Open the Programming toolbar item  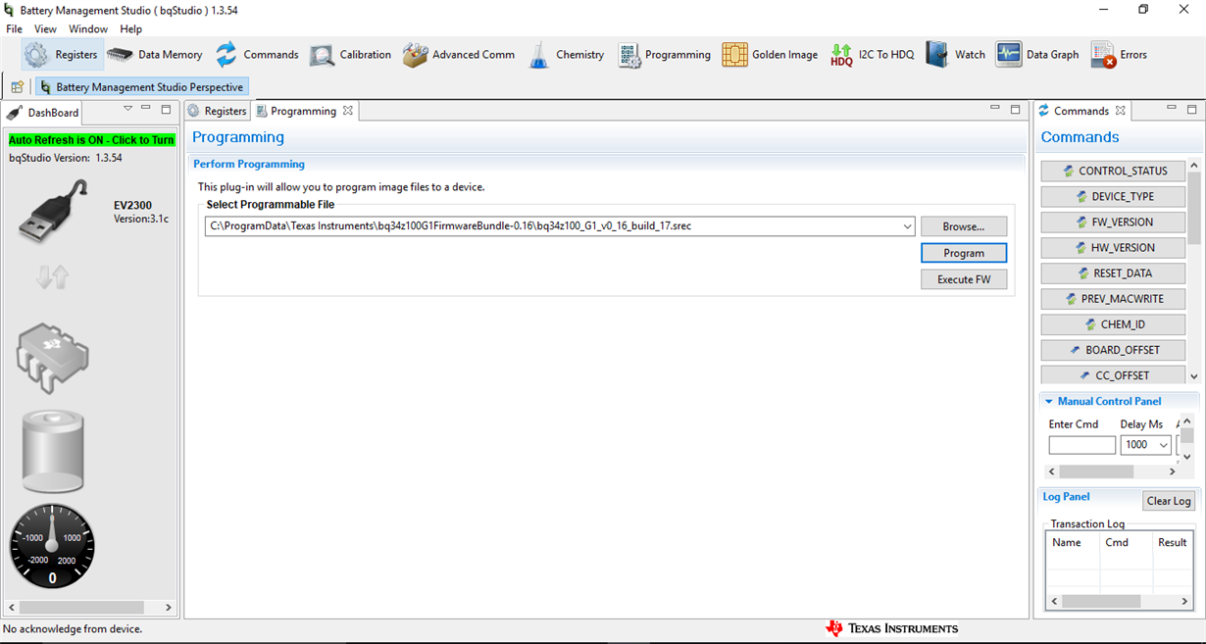click(664, 55)
